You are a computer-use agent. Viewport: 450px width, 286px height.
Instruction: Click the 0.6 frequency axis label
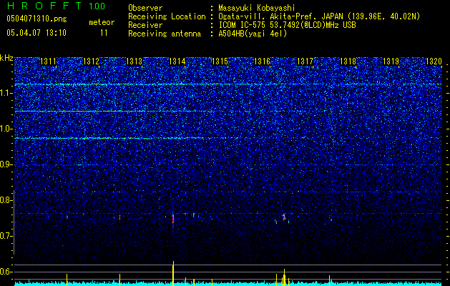[x=6, y=272]
